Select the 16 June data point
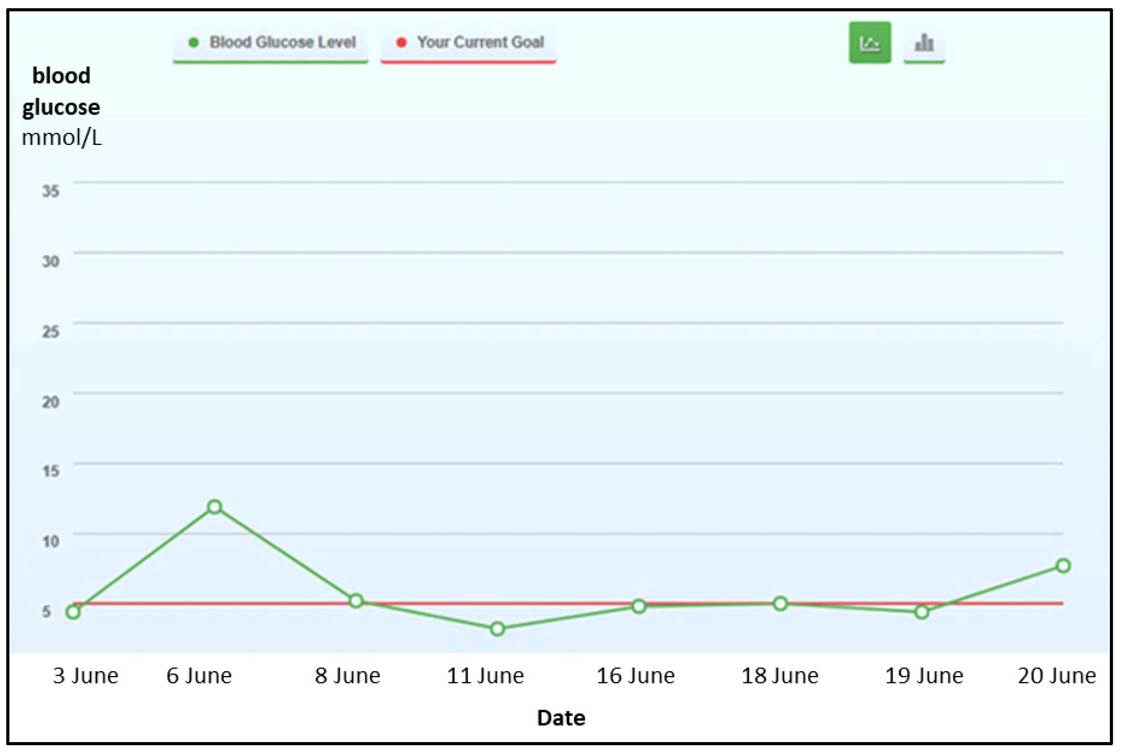 tap(639, 606)
